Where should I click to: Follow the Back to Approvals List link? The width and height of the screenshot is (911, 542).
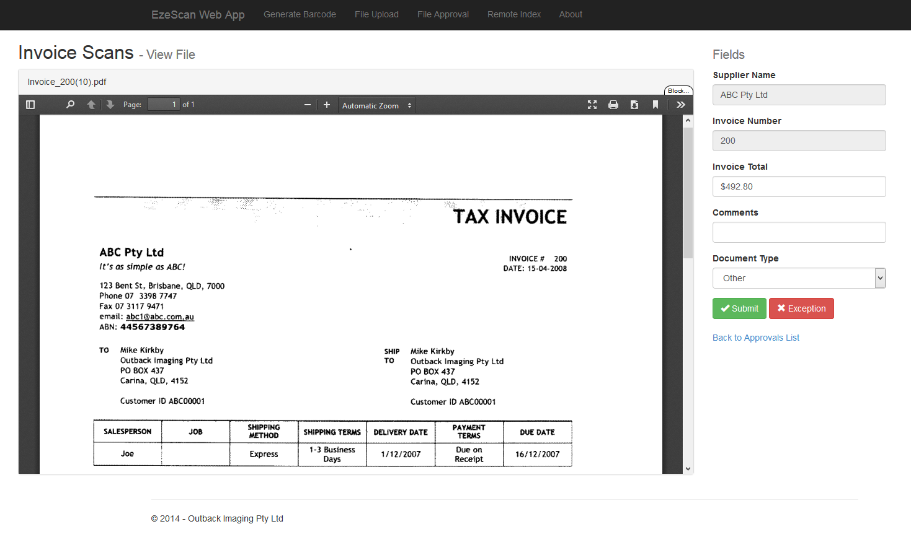755,338
